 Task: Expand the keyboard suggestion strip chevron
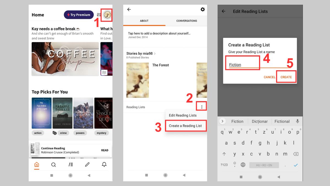(x=222, y=121)
